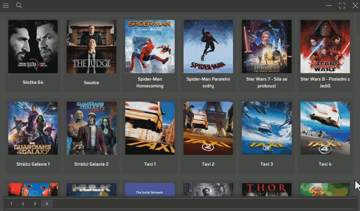Click the "Taxi 1" title text
Screen dimensions: 360x211
pos(150,164)
